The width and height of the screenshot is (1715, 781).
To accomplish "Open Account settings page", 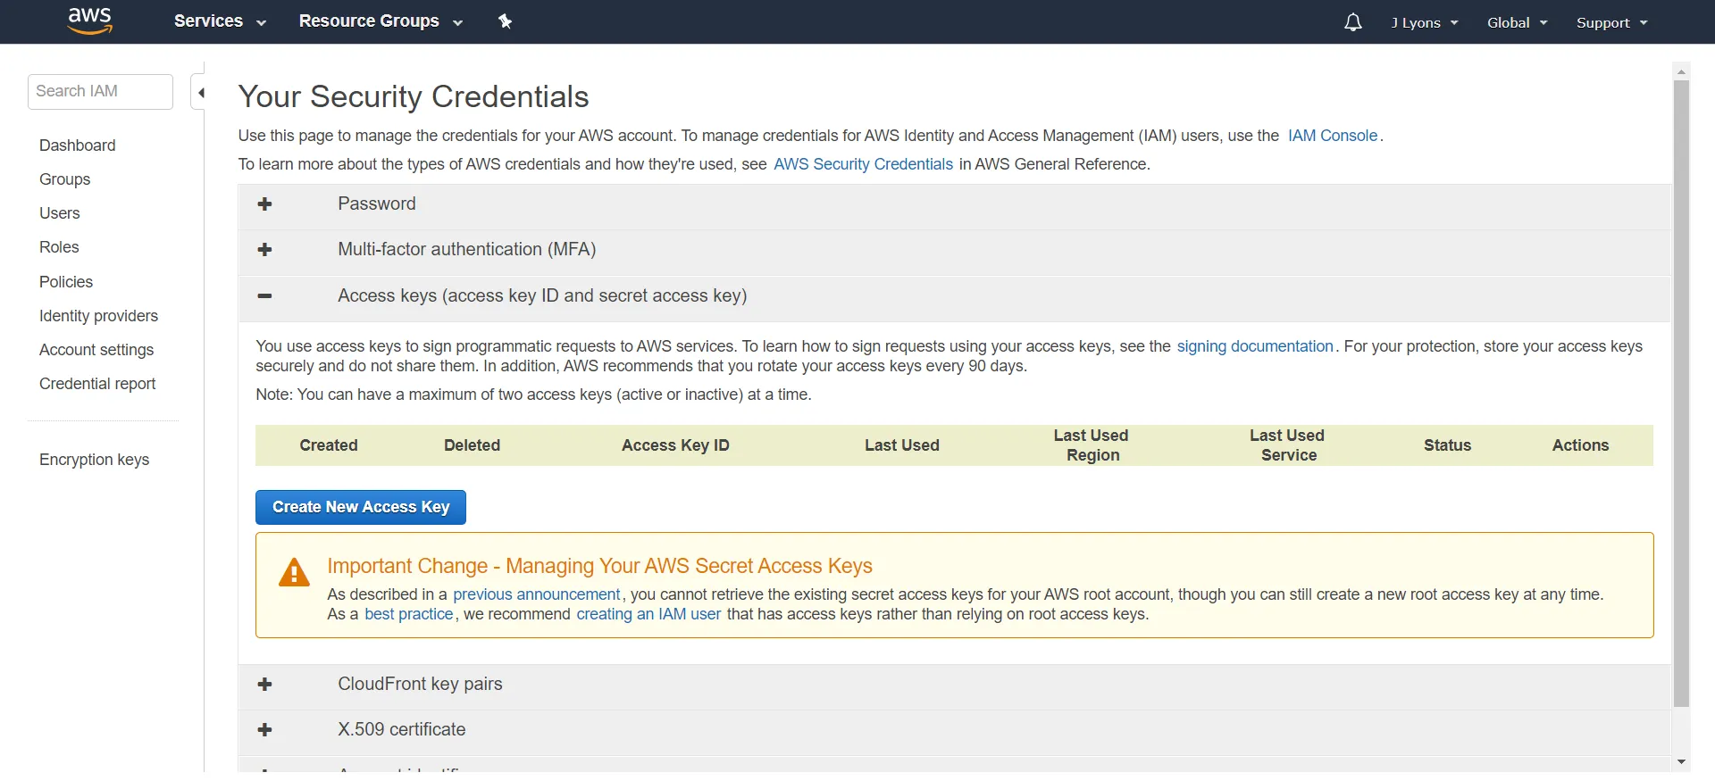I will pos(96,350).
